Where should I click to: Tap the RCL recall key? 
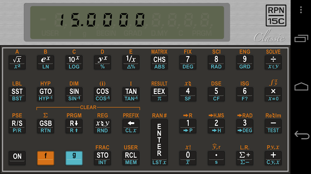point(131,158)
